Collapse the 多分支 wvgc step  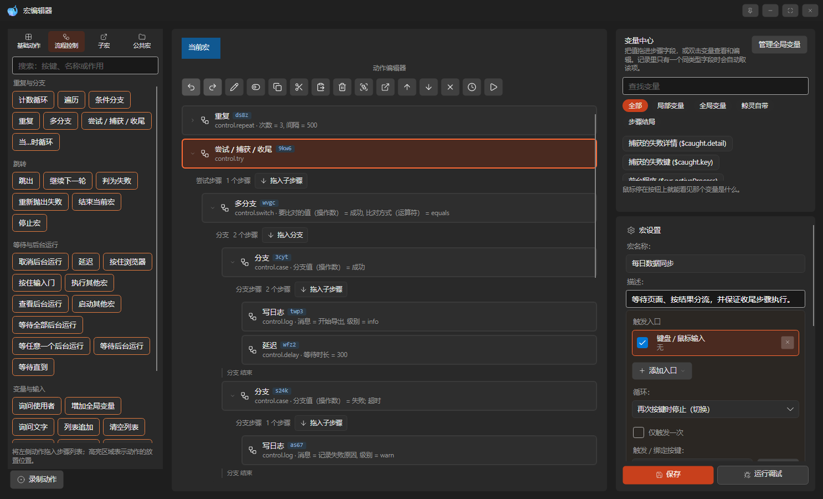pos(213,208)
